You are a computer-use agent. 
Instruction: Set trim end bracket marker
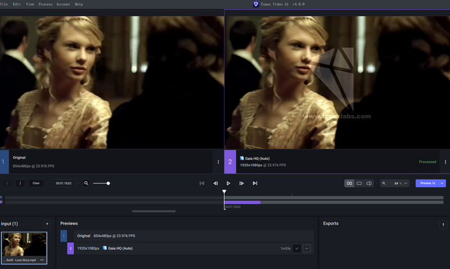(x=20, y=183)
